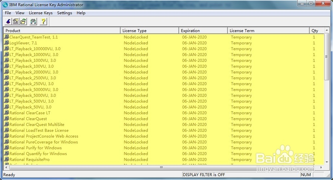Image resolution: width=333 pixels, height=180 pixels.
Task: Sort by the License Term column header
Action: tap(268, 31)
